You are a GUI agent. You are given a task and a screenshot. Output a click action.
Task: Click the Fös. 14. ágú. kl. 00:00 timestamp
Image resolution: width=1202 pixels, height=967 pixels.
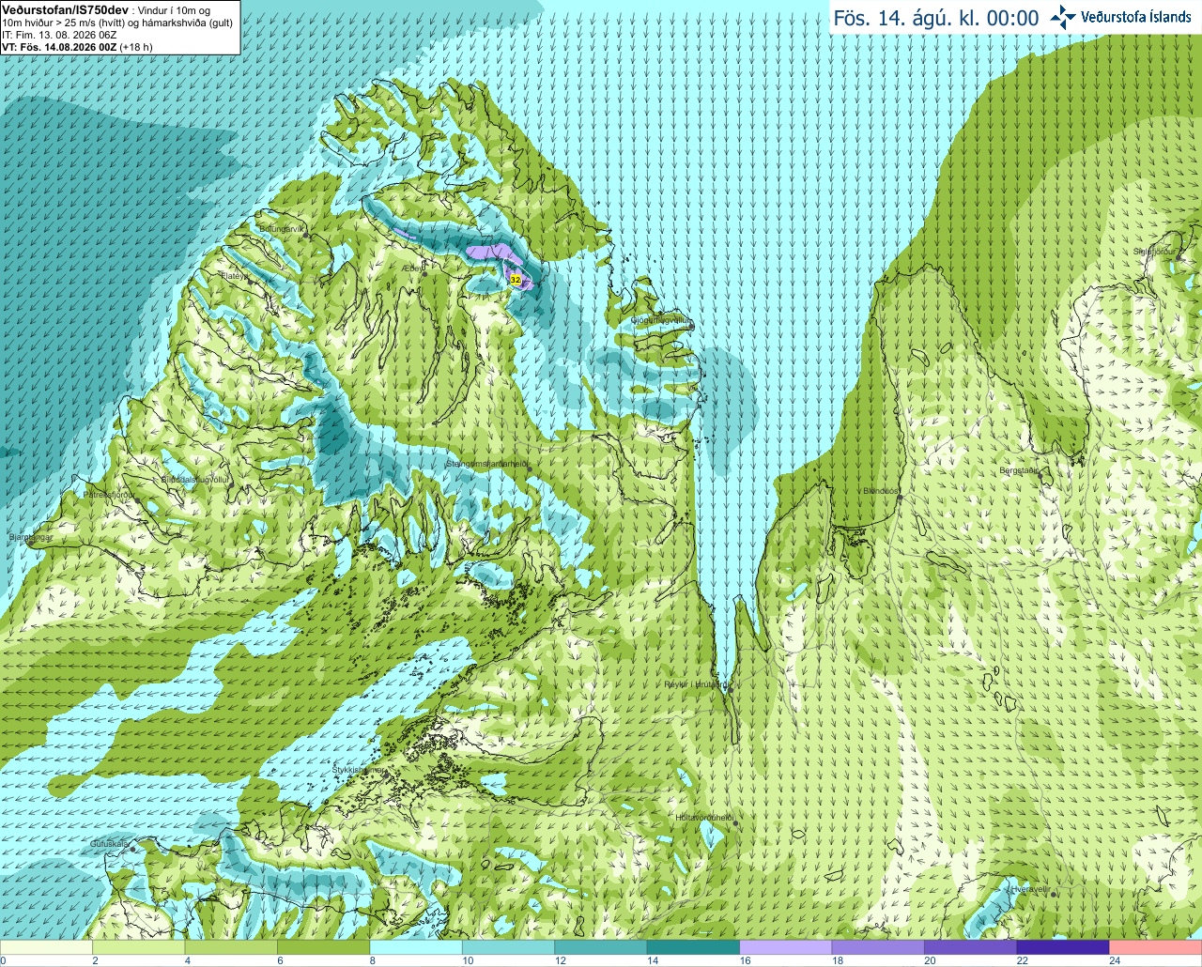pyautogui.click(x=936, y=18)
